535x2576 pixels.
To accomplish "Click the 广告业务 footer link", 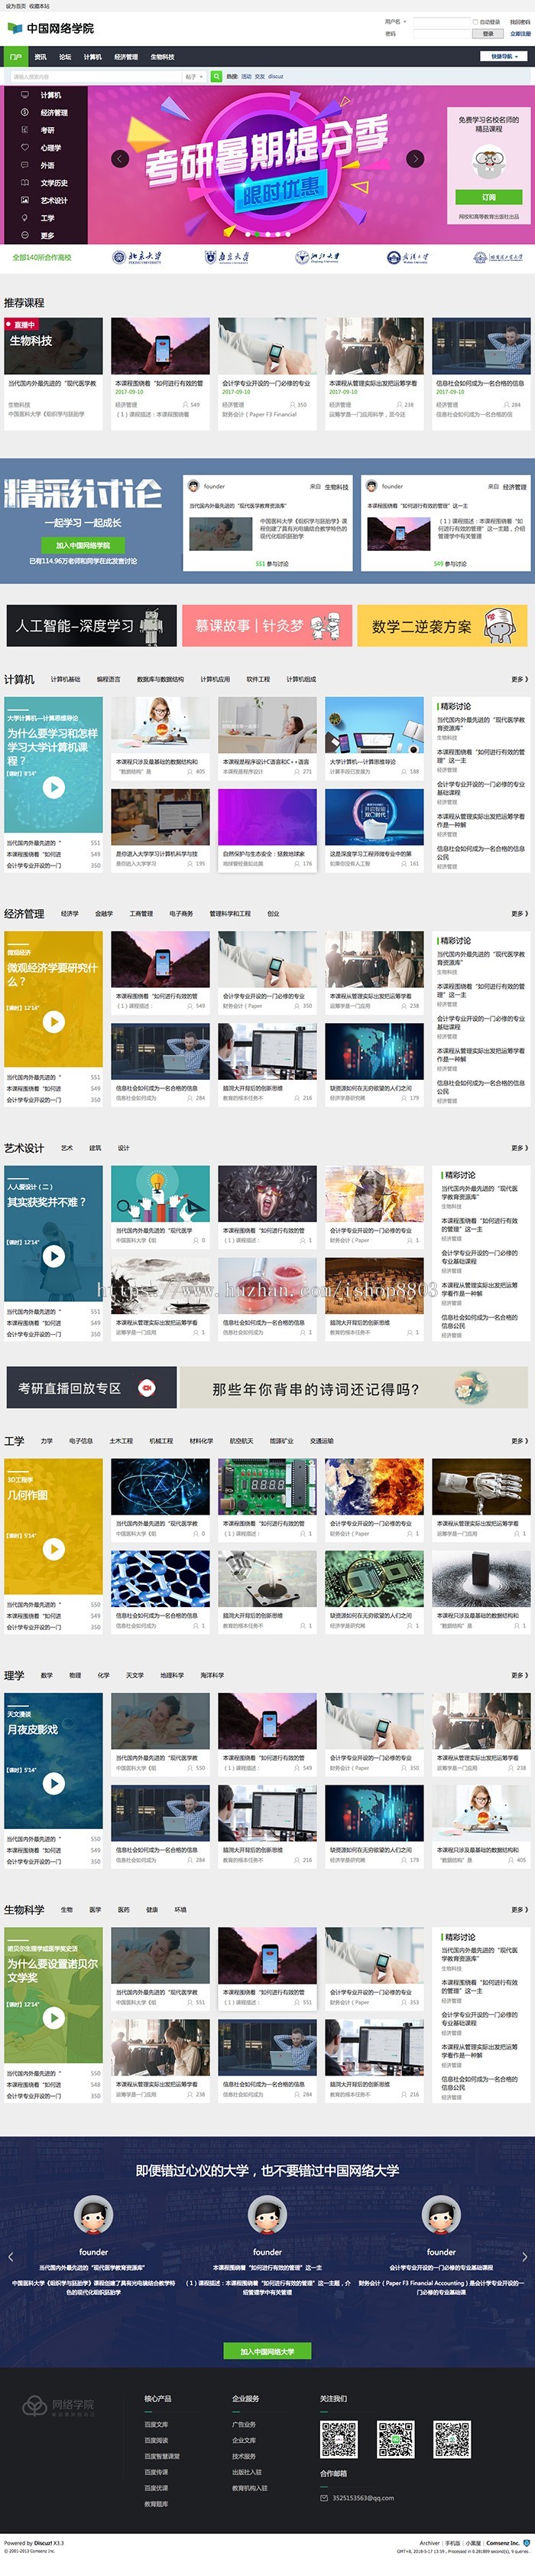I will (244, 2424).
